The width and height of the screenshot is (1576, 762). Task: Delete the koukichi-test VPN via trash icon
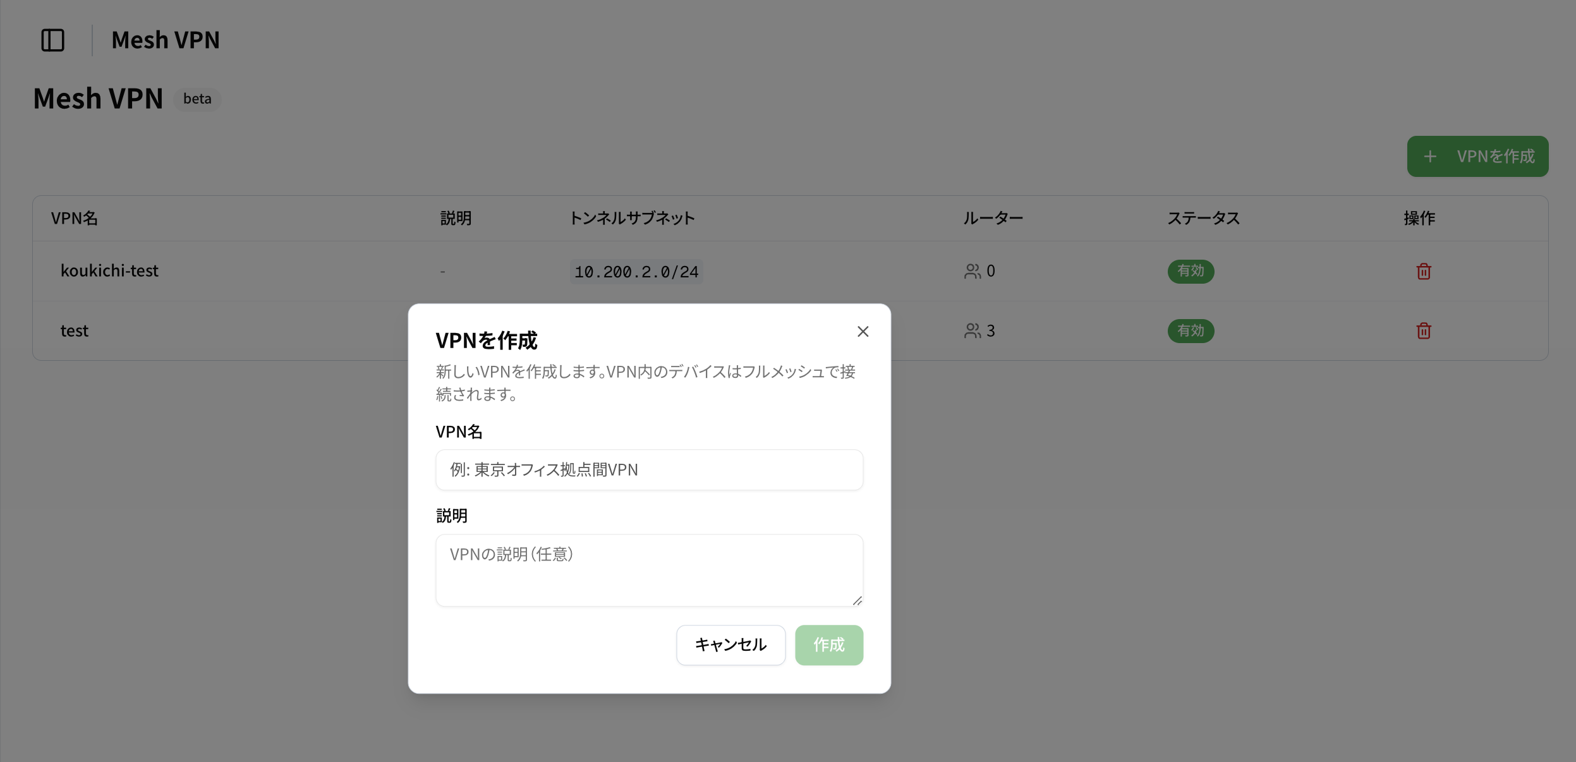coord(1423,272)
